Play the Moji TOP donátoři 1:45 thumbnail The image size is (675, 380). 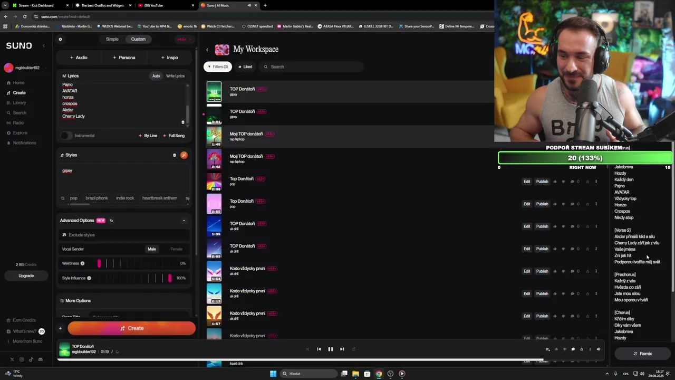pos(214,137)
